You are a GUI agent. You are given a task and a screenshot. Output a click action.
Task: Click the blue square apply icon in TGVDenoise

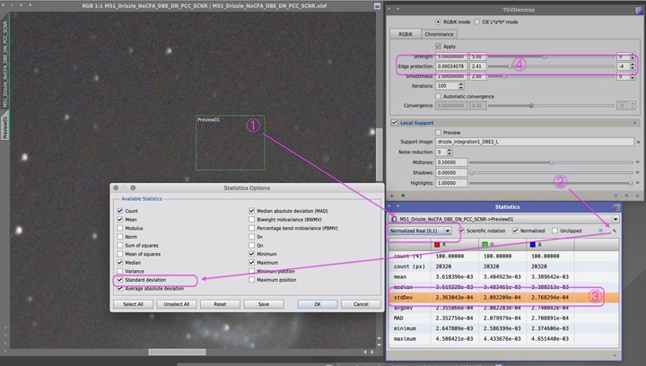point(403,196)
